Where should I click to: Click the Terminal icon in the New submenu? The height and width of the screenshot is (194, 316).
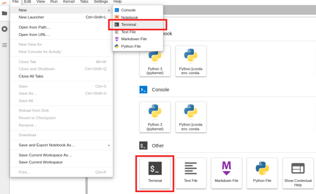pos(117,25)
